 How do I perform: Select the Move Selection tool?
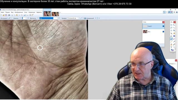pyautogui.click(x=174, y=28)
